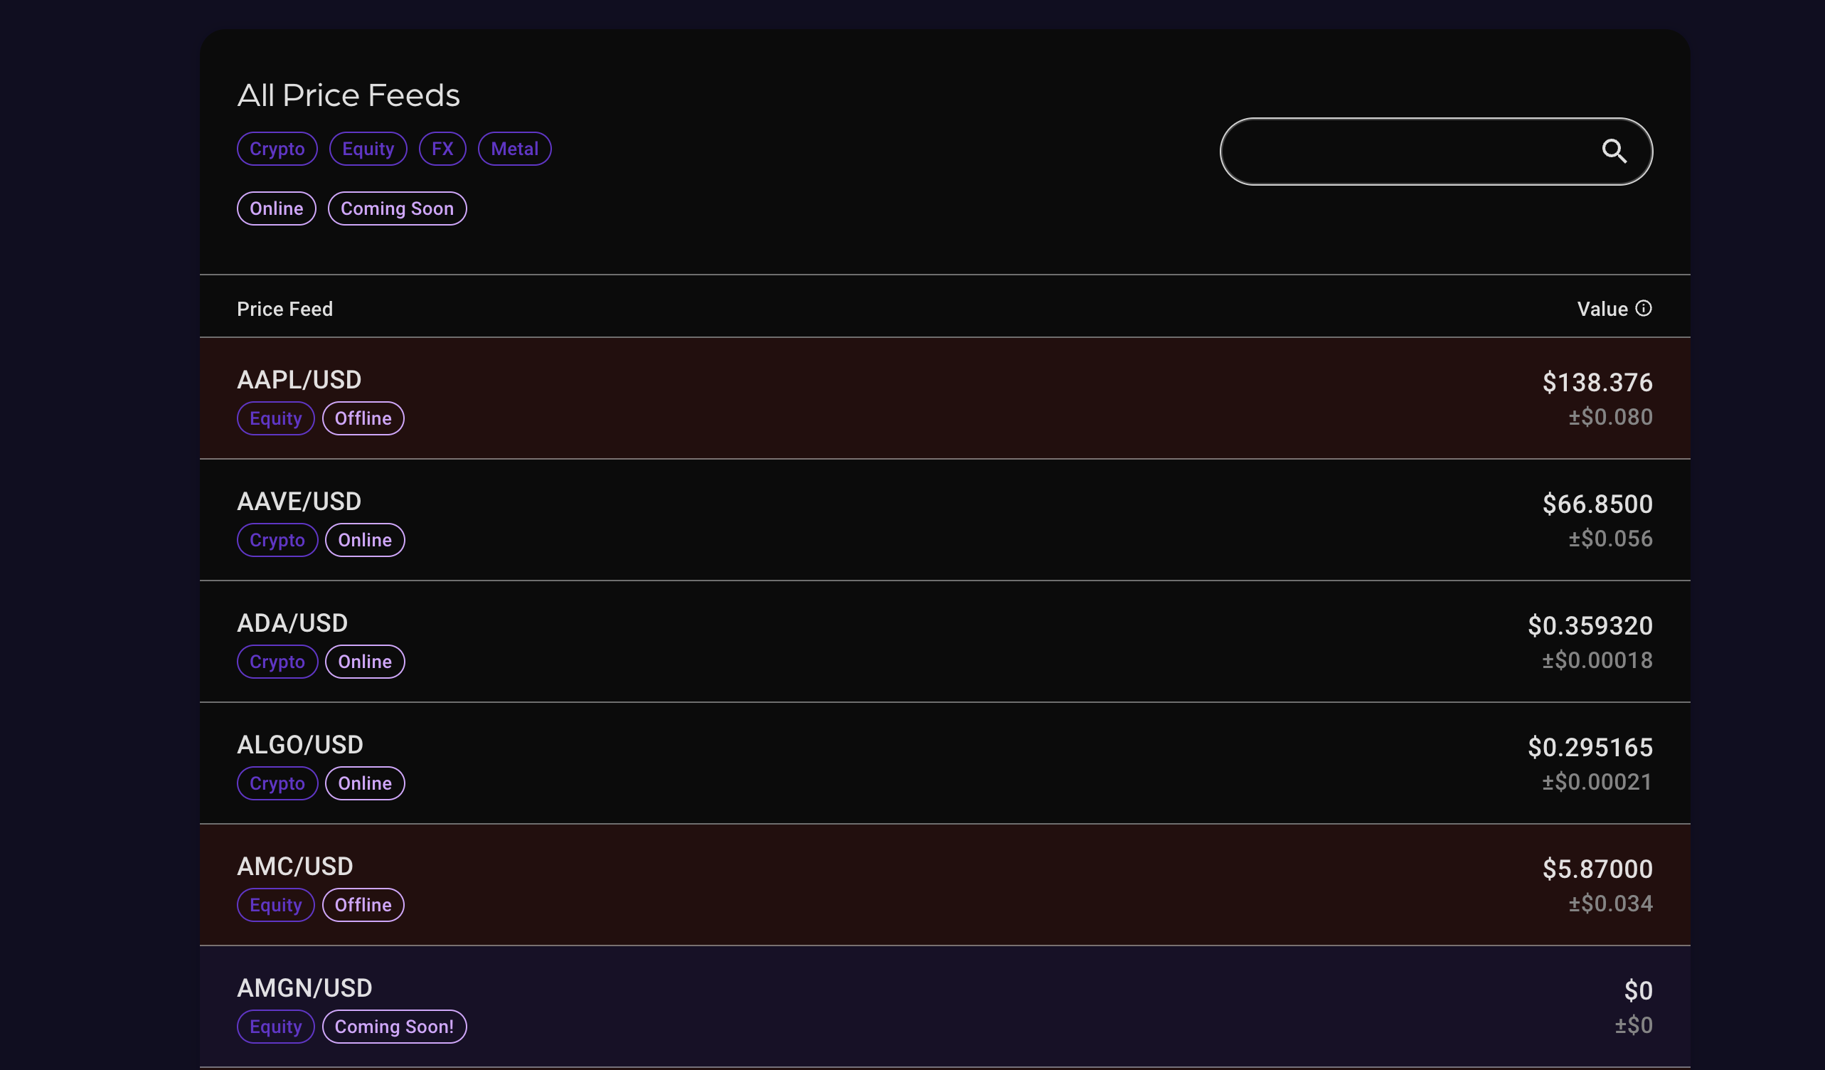Click the Price Feed column header
This screenshot has height=1070, width=1825.
coord(284,309)
